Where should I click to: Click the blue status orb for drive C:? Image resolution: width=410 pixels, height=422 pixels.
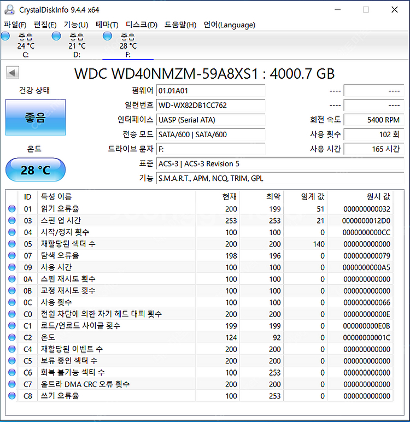5,36
